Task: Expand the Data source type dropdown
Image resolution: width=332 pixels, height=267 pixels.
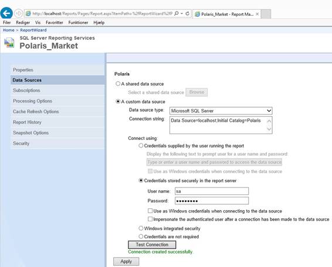Action: click(221, 111)
